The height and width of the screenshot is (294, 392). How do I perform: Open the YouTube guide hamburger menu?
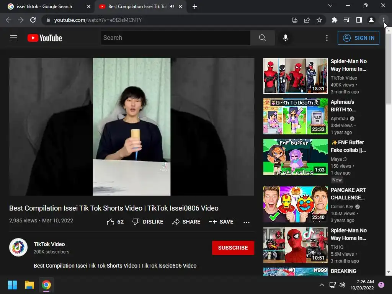point(14,38)
